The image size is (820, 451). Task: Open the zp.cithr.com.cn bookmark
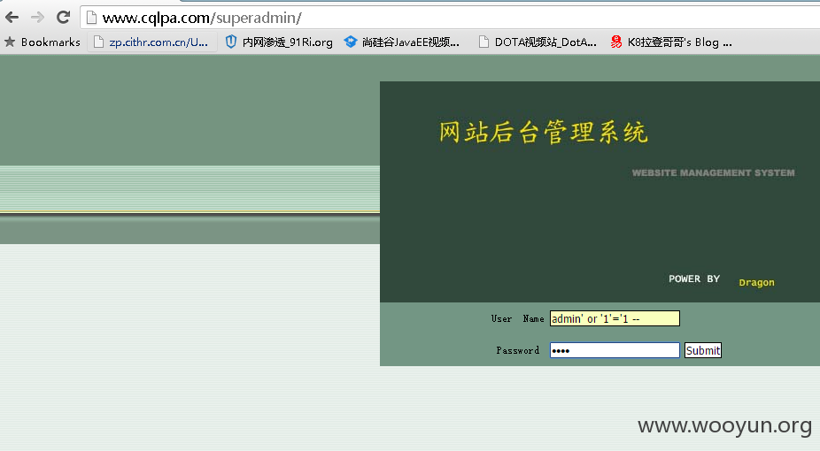coord(151,42)
